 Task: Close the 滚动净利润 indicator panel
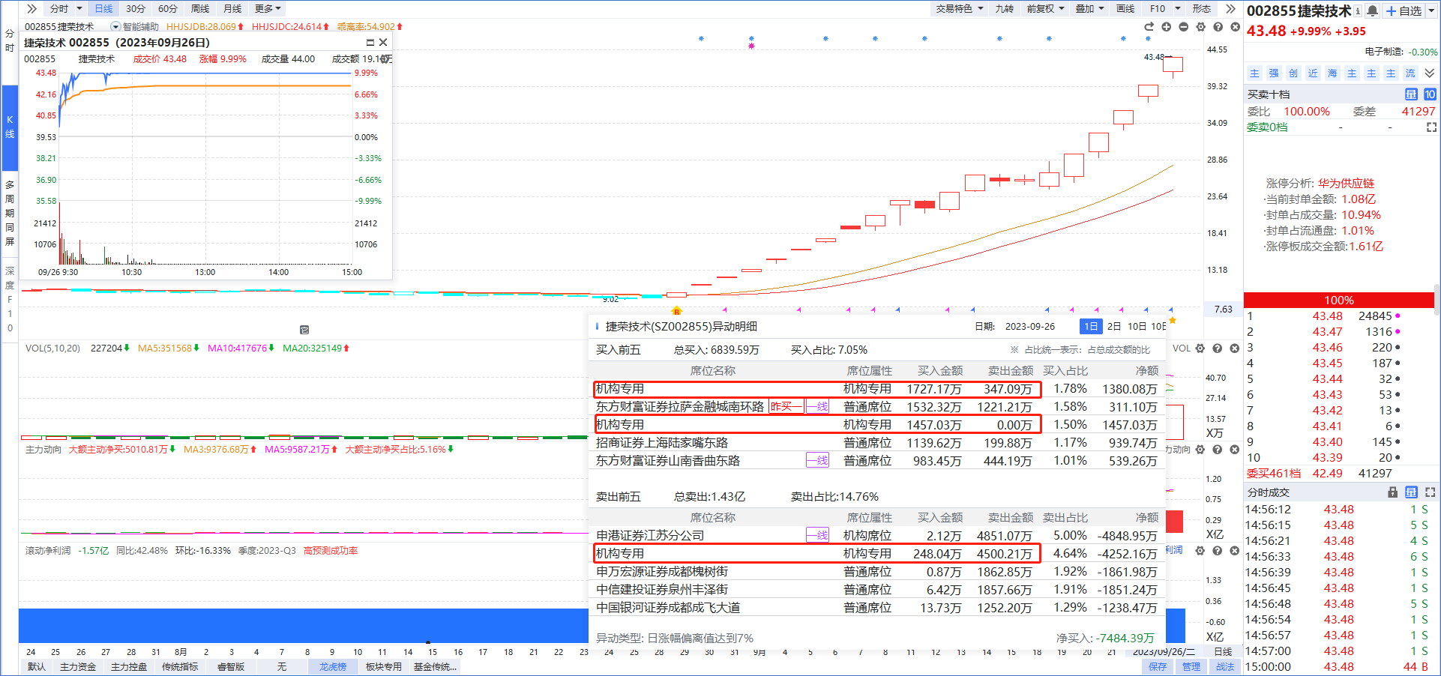(x=1235, y=551)
